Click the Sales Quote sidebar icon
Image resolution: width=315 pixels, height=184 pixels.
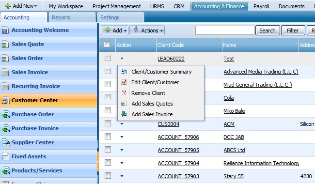pyautogui.click(x=5, y=45)
